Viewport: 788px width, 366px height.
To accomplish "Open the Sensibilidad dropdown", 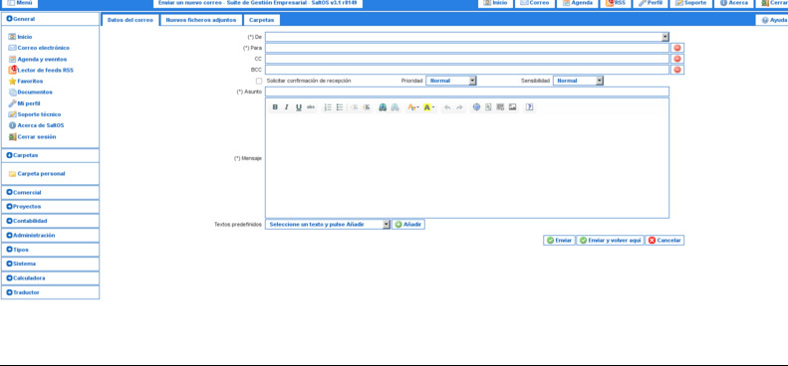I will click(578, 81).
